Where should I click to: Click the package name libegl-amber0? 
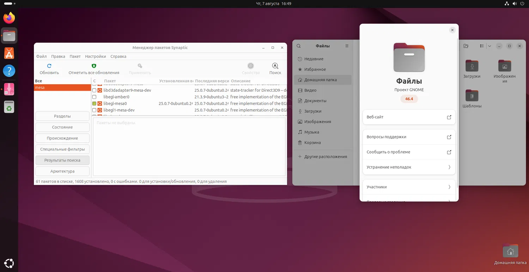[116, 97]
